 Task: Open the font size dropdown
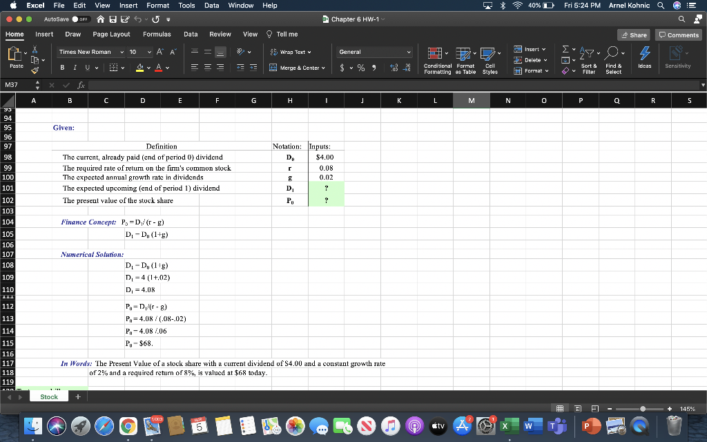click(x=142, y=51)
